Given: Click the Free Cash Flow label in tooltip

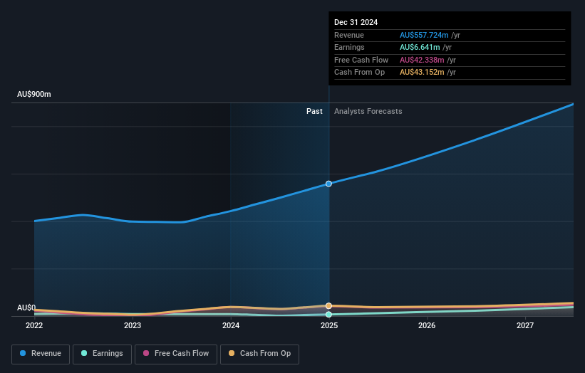Looking at the screenshot, I should (361, 60).
